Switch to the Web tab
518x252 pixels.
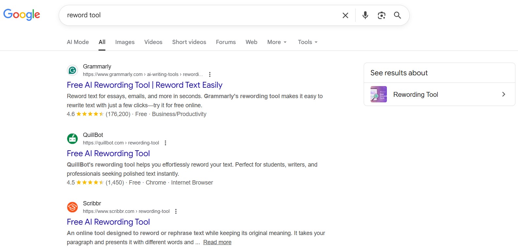[251, 42]
